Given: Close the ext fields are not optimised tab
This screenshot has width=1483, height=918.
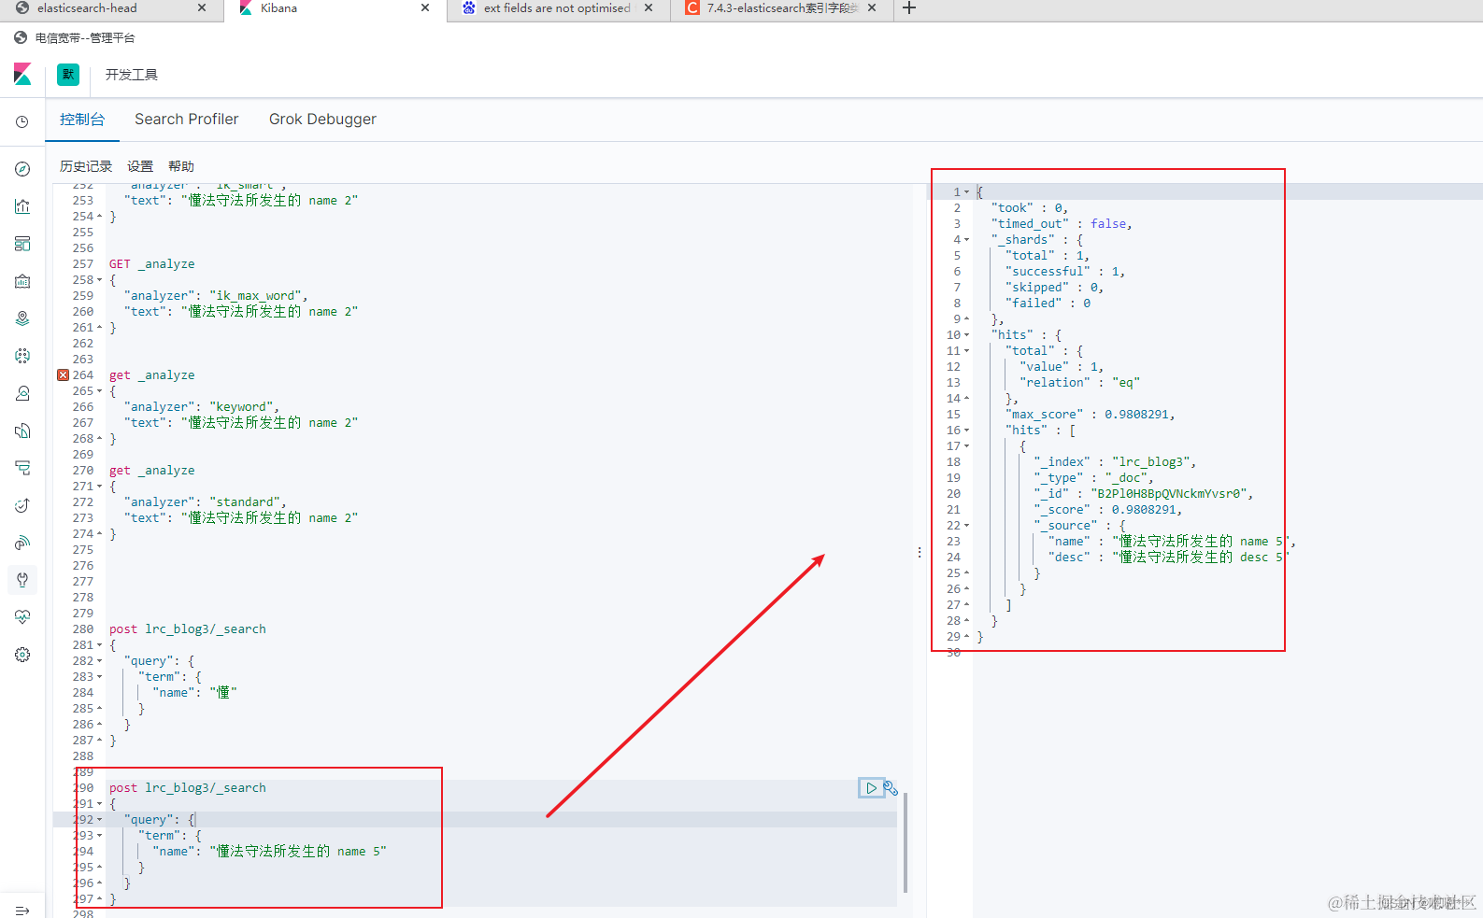Looking at the screenshot, I should coord(649,7).
